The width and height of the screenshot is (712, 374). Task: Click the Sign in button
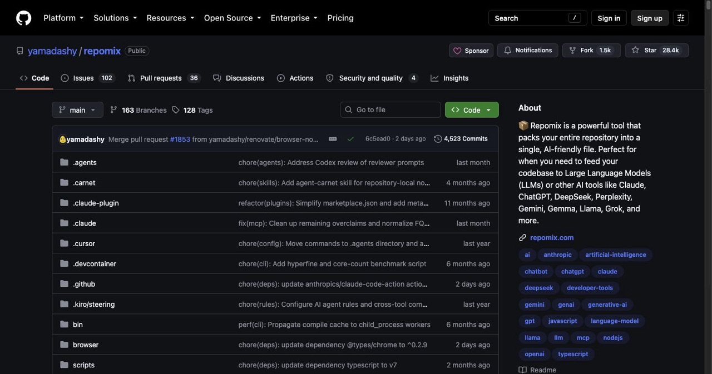click(x=609, y=18)
